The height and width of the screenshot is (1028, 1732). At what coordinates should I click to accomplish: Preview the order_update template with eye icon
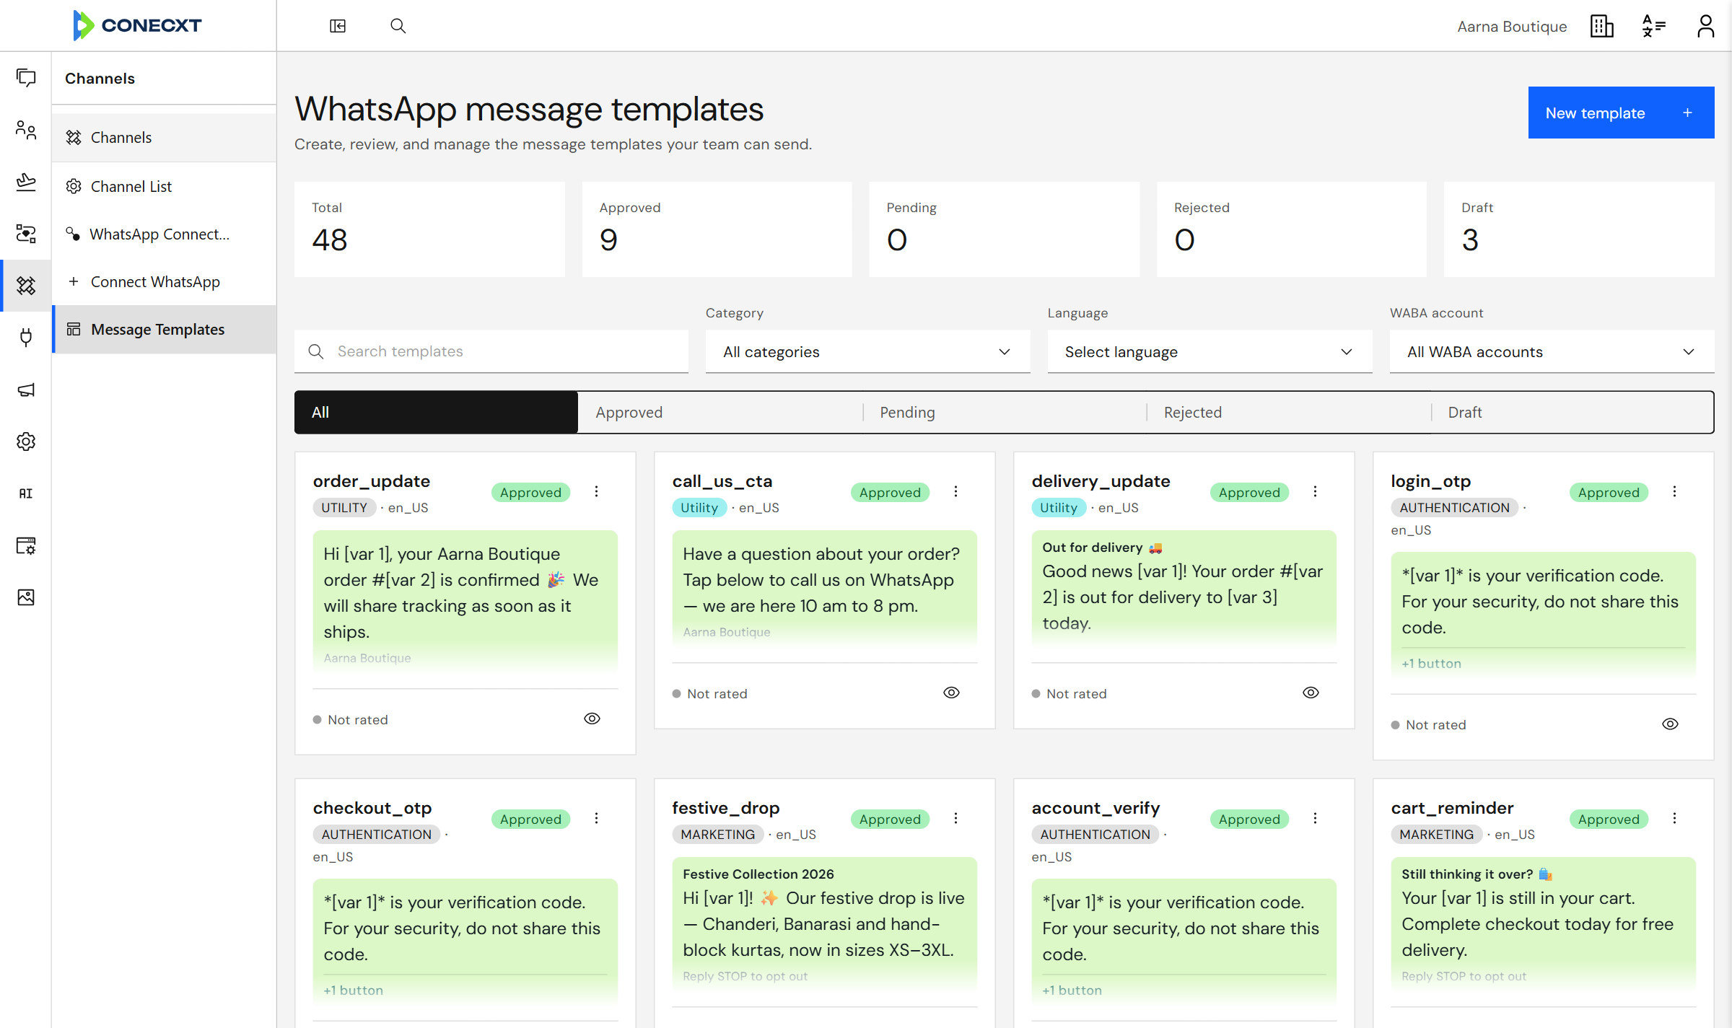(592, 719)
